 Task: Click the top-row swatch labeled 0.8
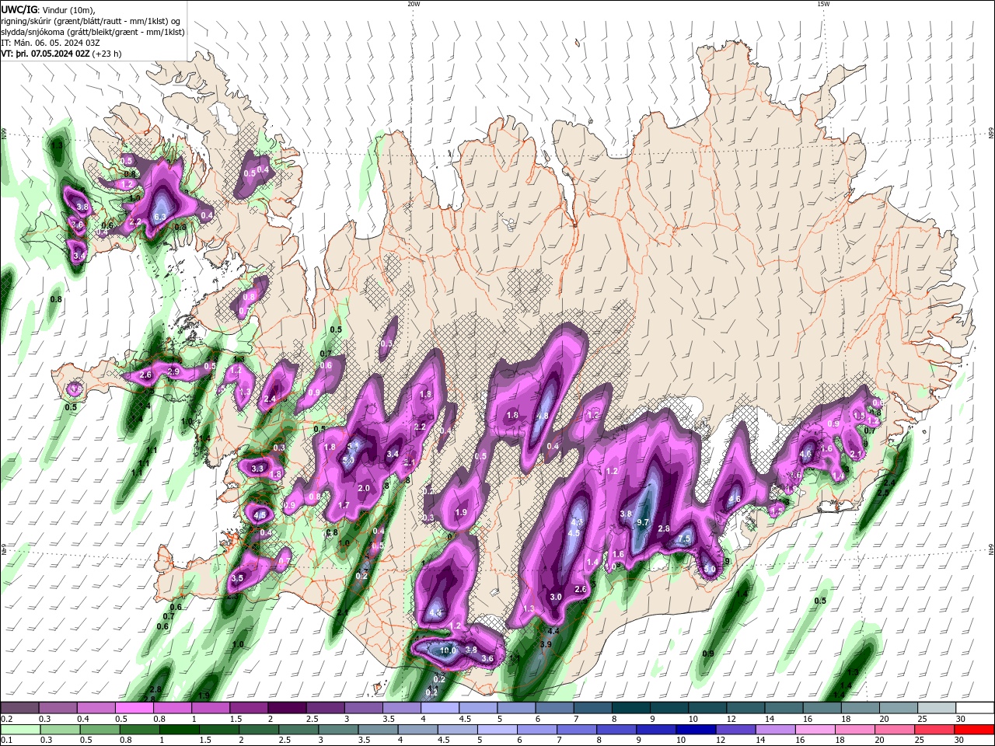[173, 708]
